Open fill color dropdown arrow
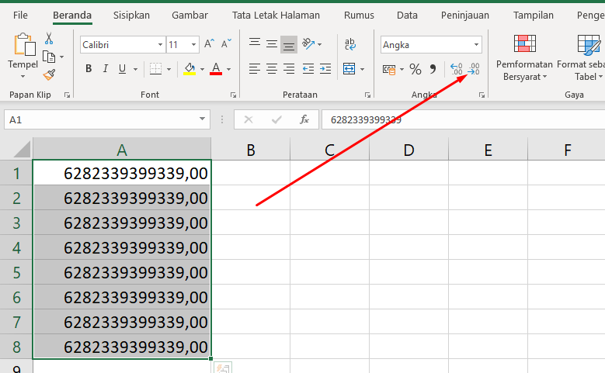Viewport: 605px width, 373px height. [x=202, y=69]
